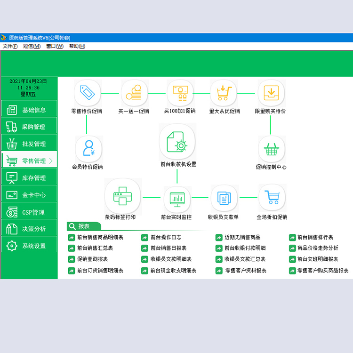Open 前台订货销售明细表 report

point(100,270)
